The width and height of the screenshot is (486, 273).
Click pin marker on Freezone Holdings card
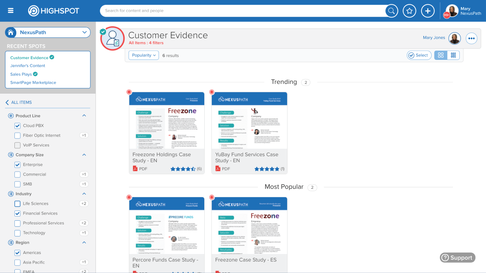(x=129, y=92)
